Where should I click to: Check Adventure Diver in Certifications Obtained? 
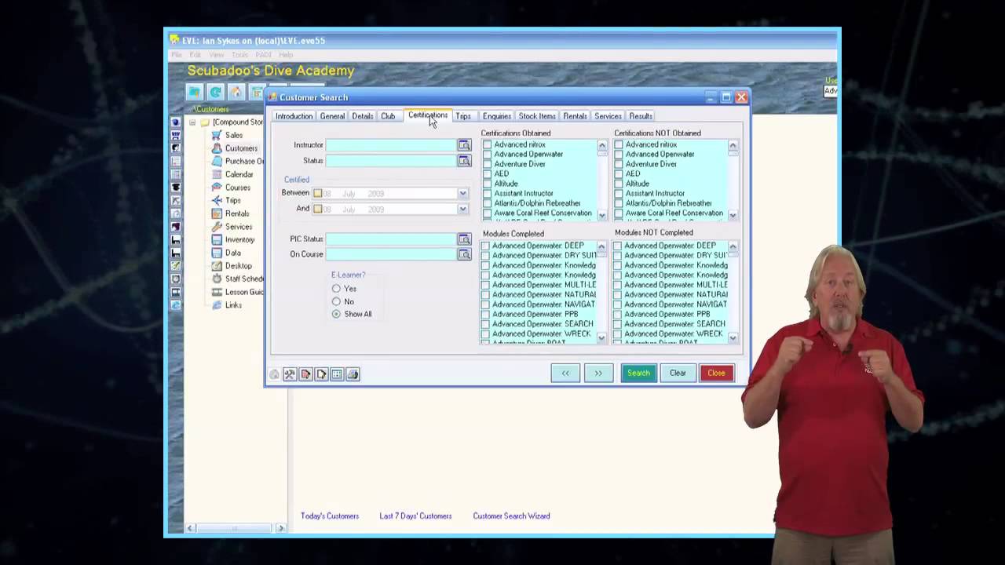coord(488,164)
